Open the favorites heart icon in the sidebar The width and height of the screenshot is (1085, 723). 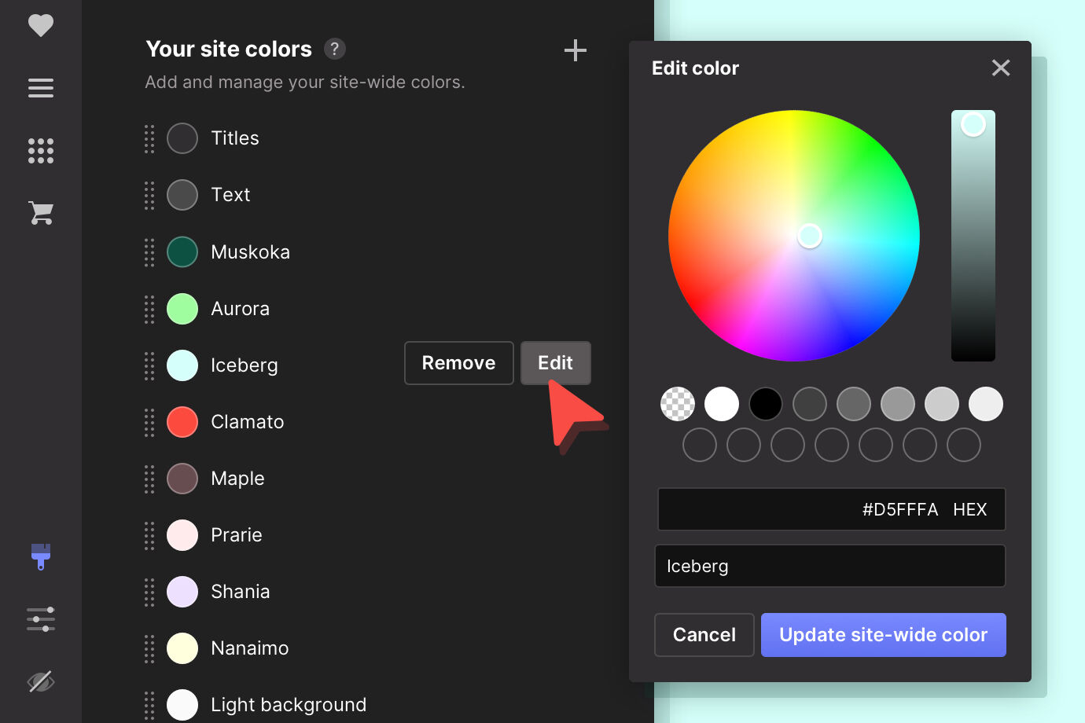[40, 24]
